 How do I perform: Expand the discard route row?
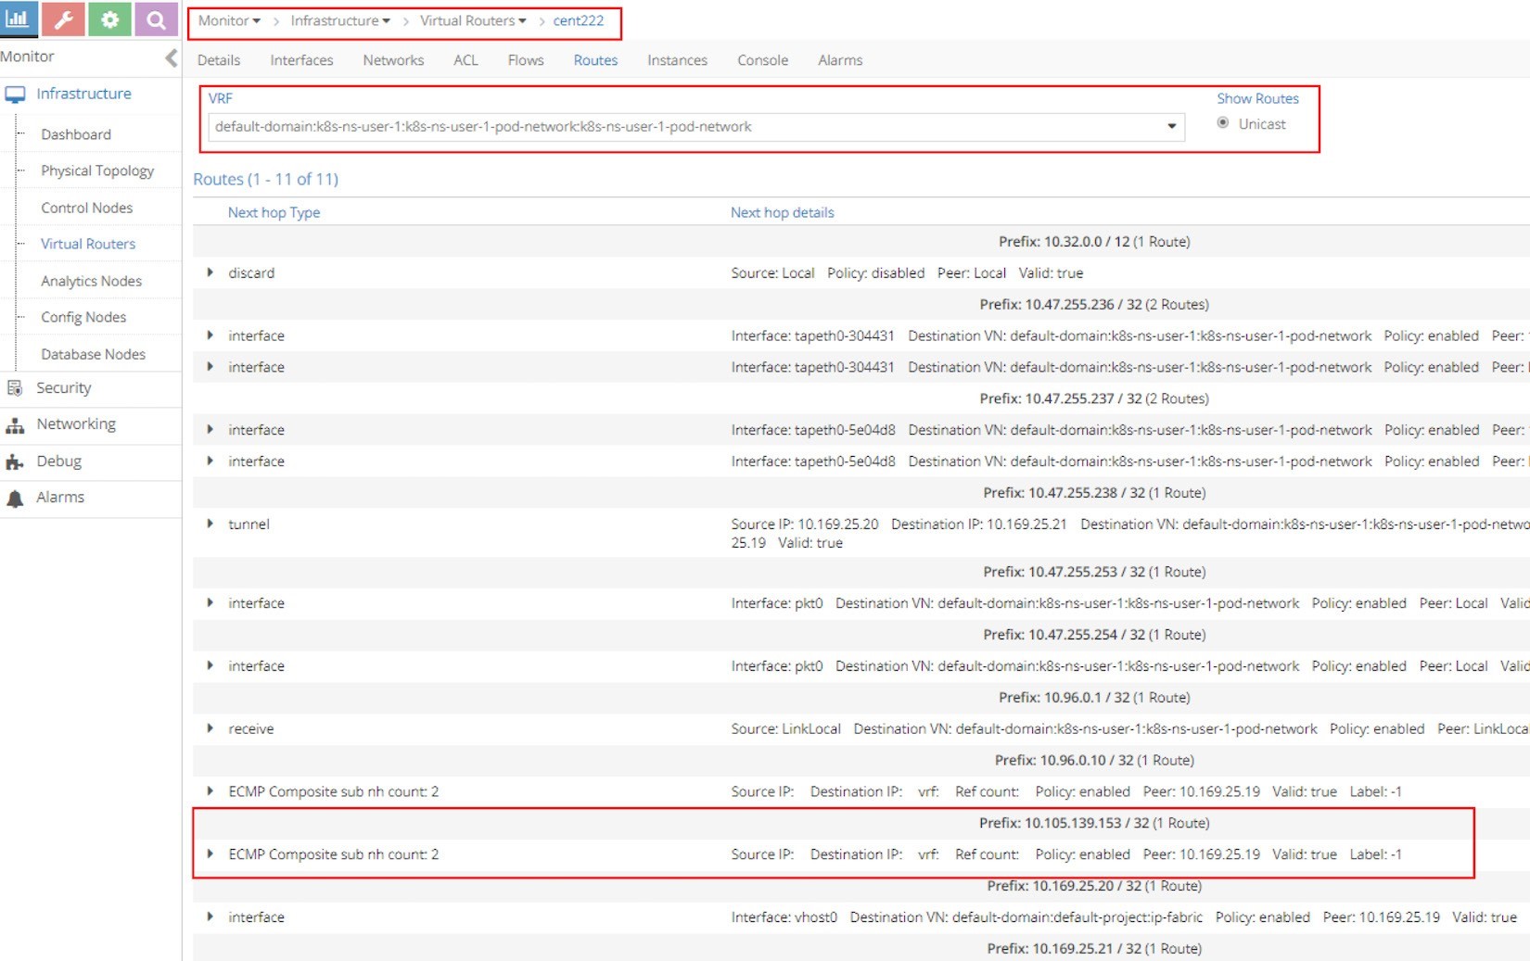(210, 272)
